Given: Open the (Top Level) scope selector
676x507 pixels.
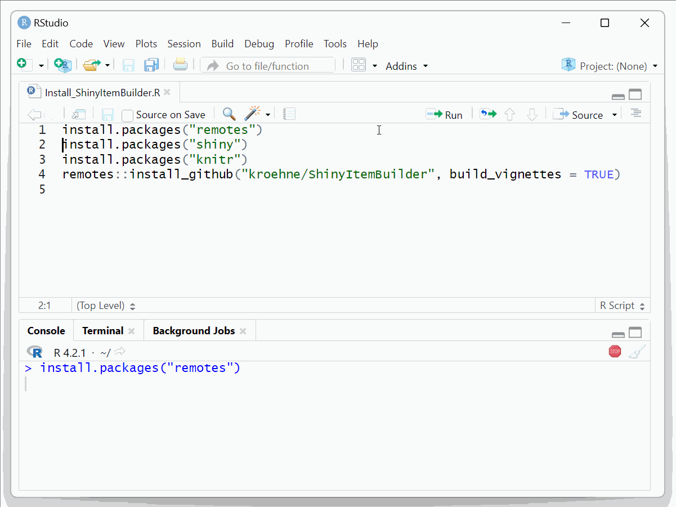Looking at the screenshot, I should tap(106, 306).
